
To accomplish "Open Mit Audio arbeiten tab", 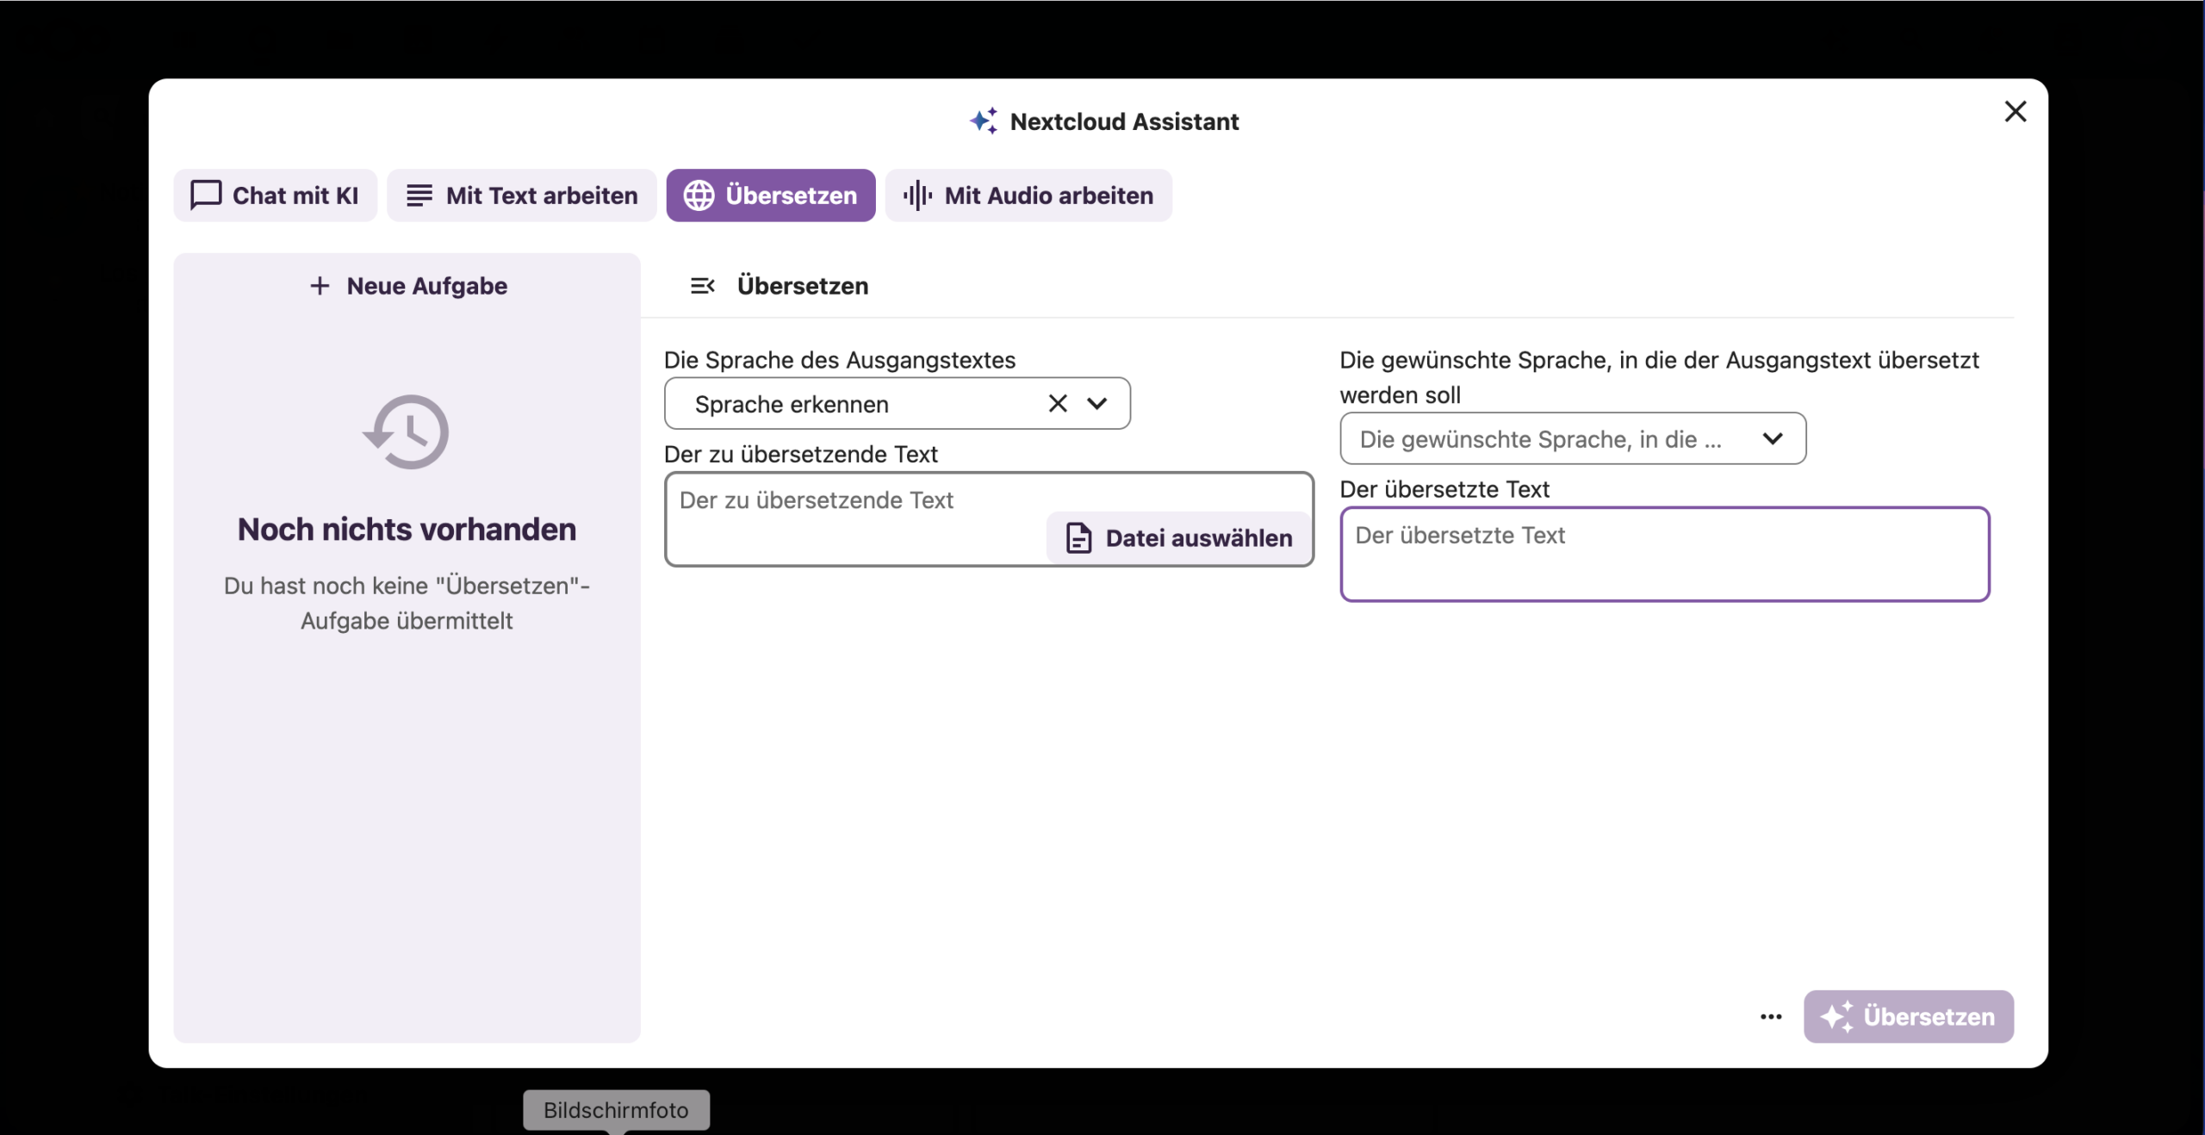I will point(1028,195).
